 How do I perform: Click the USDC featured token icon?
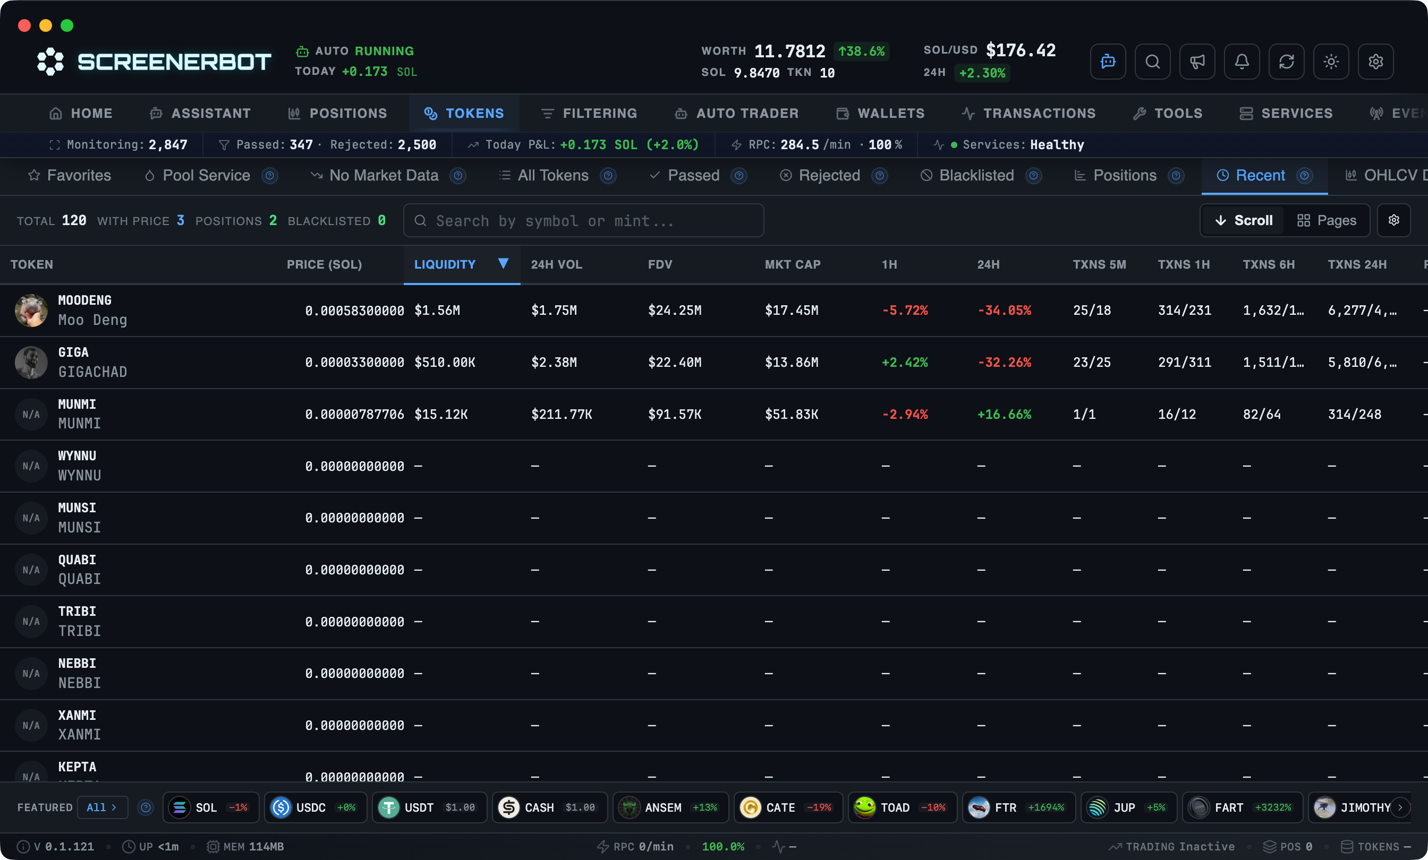280,807
